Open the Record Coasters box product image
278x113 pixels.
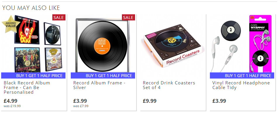[173, 46]
